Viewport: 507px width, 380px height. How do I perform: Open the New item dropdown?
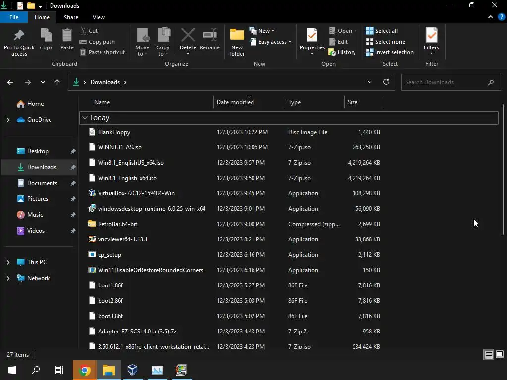[x=262, y=31]
